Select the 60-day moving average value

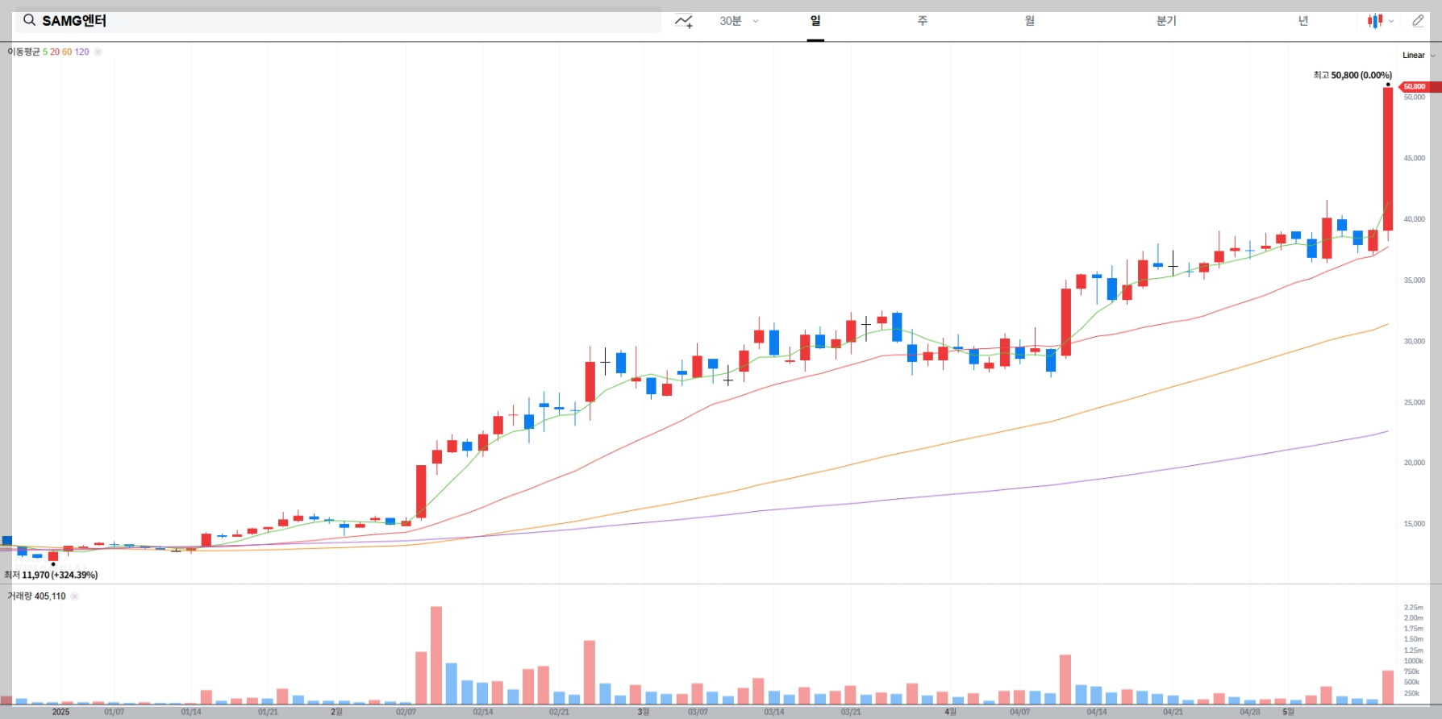(67, 52)
